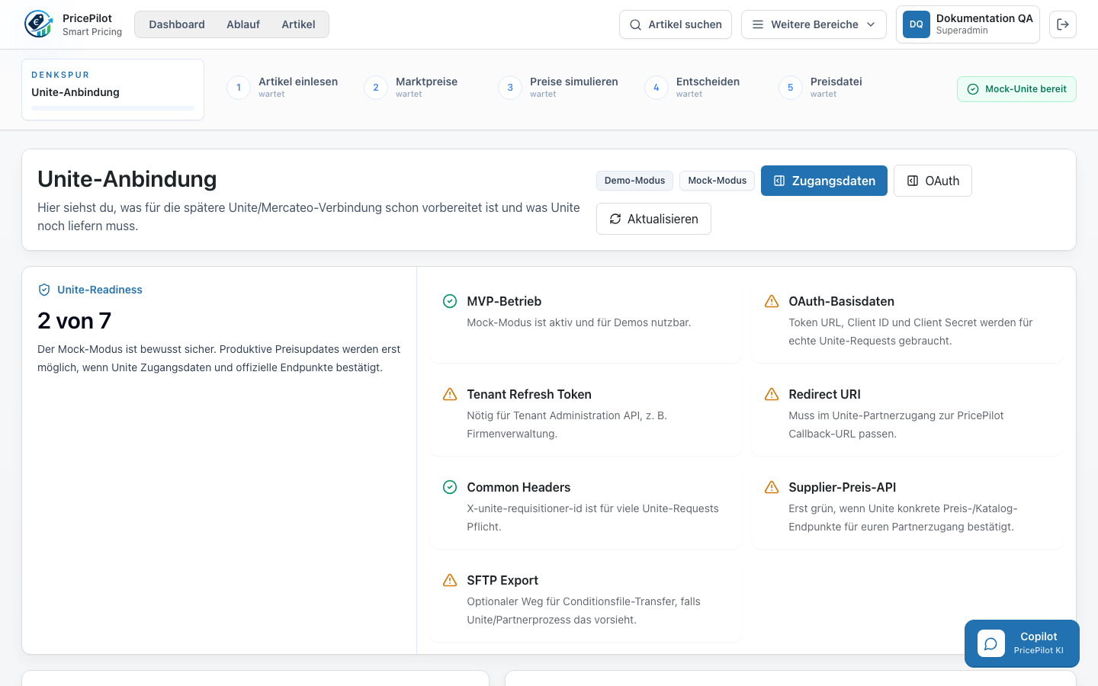Click the Unite-Readiness heading

tap(100, 290)
